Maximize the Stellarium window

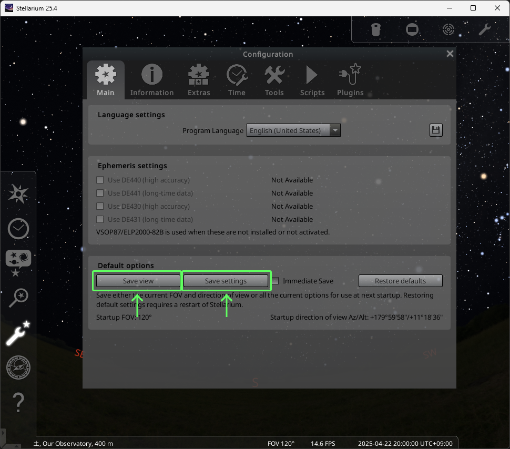click(x=473, y=8)
